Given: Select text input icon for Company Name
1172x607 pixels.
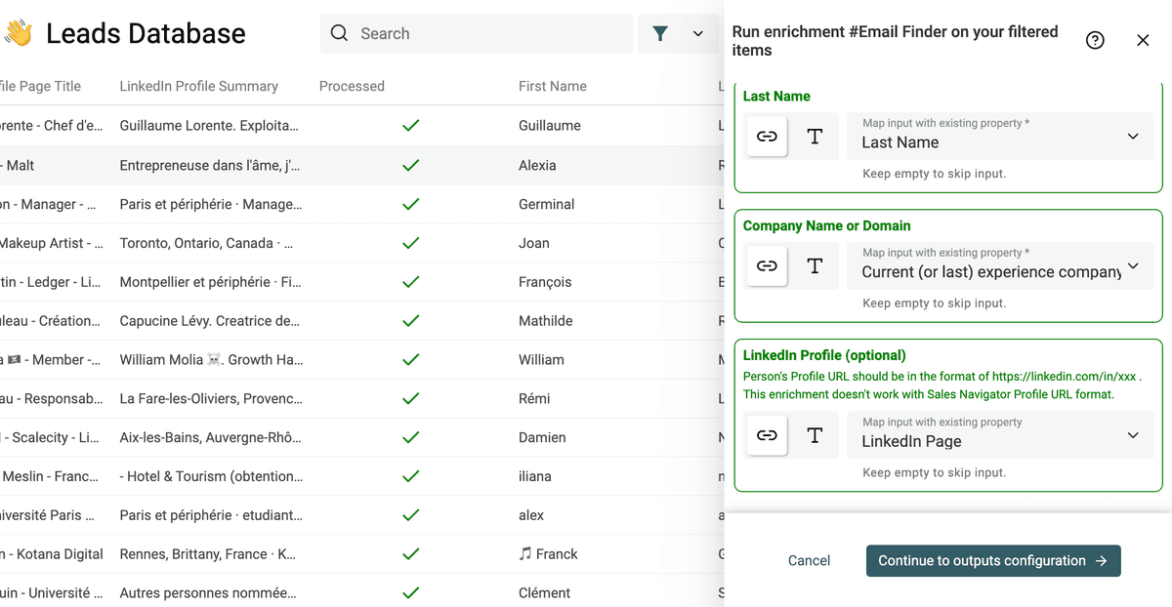Looking at the screenshot, I should click(x=815, y=265).
